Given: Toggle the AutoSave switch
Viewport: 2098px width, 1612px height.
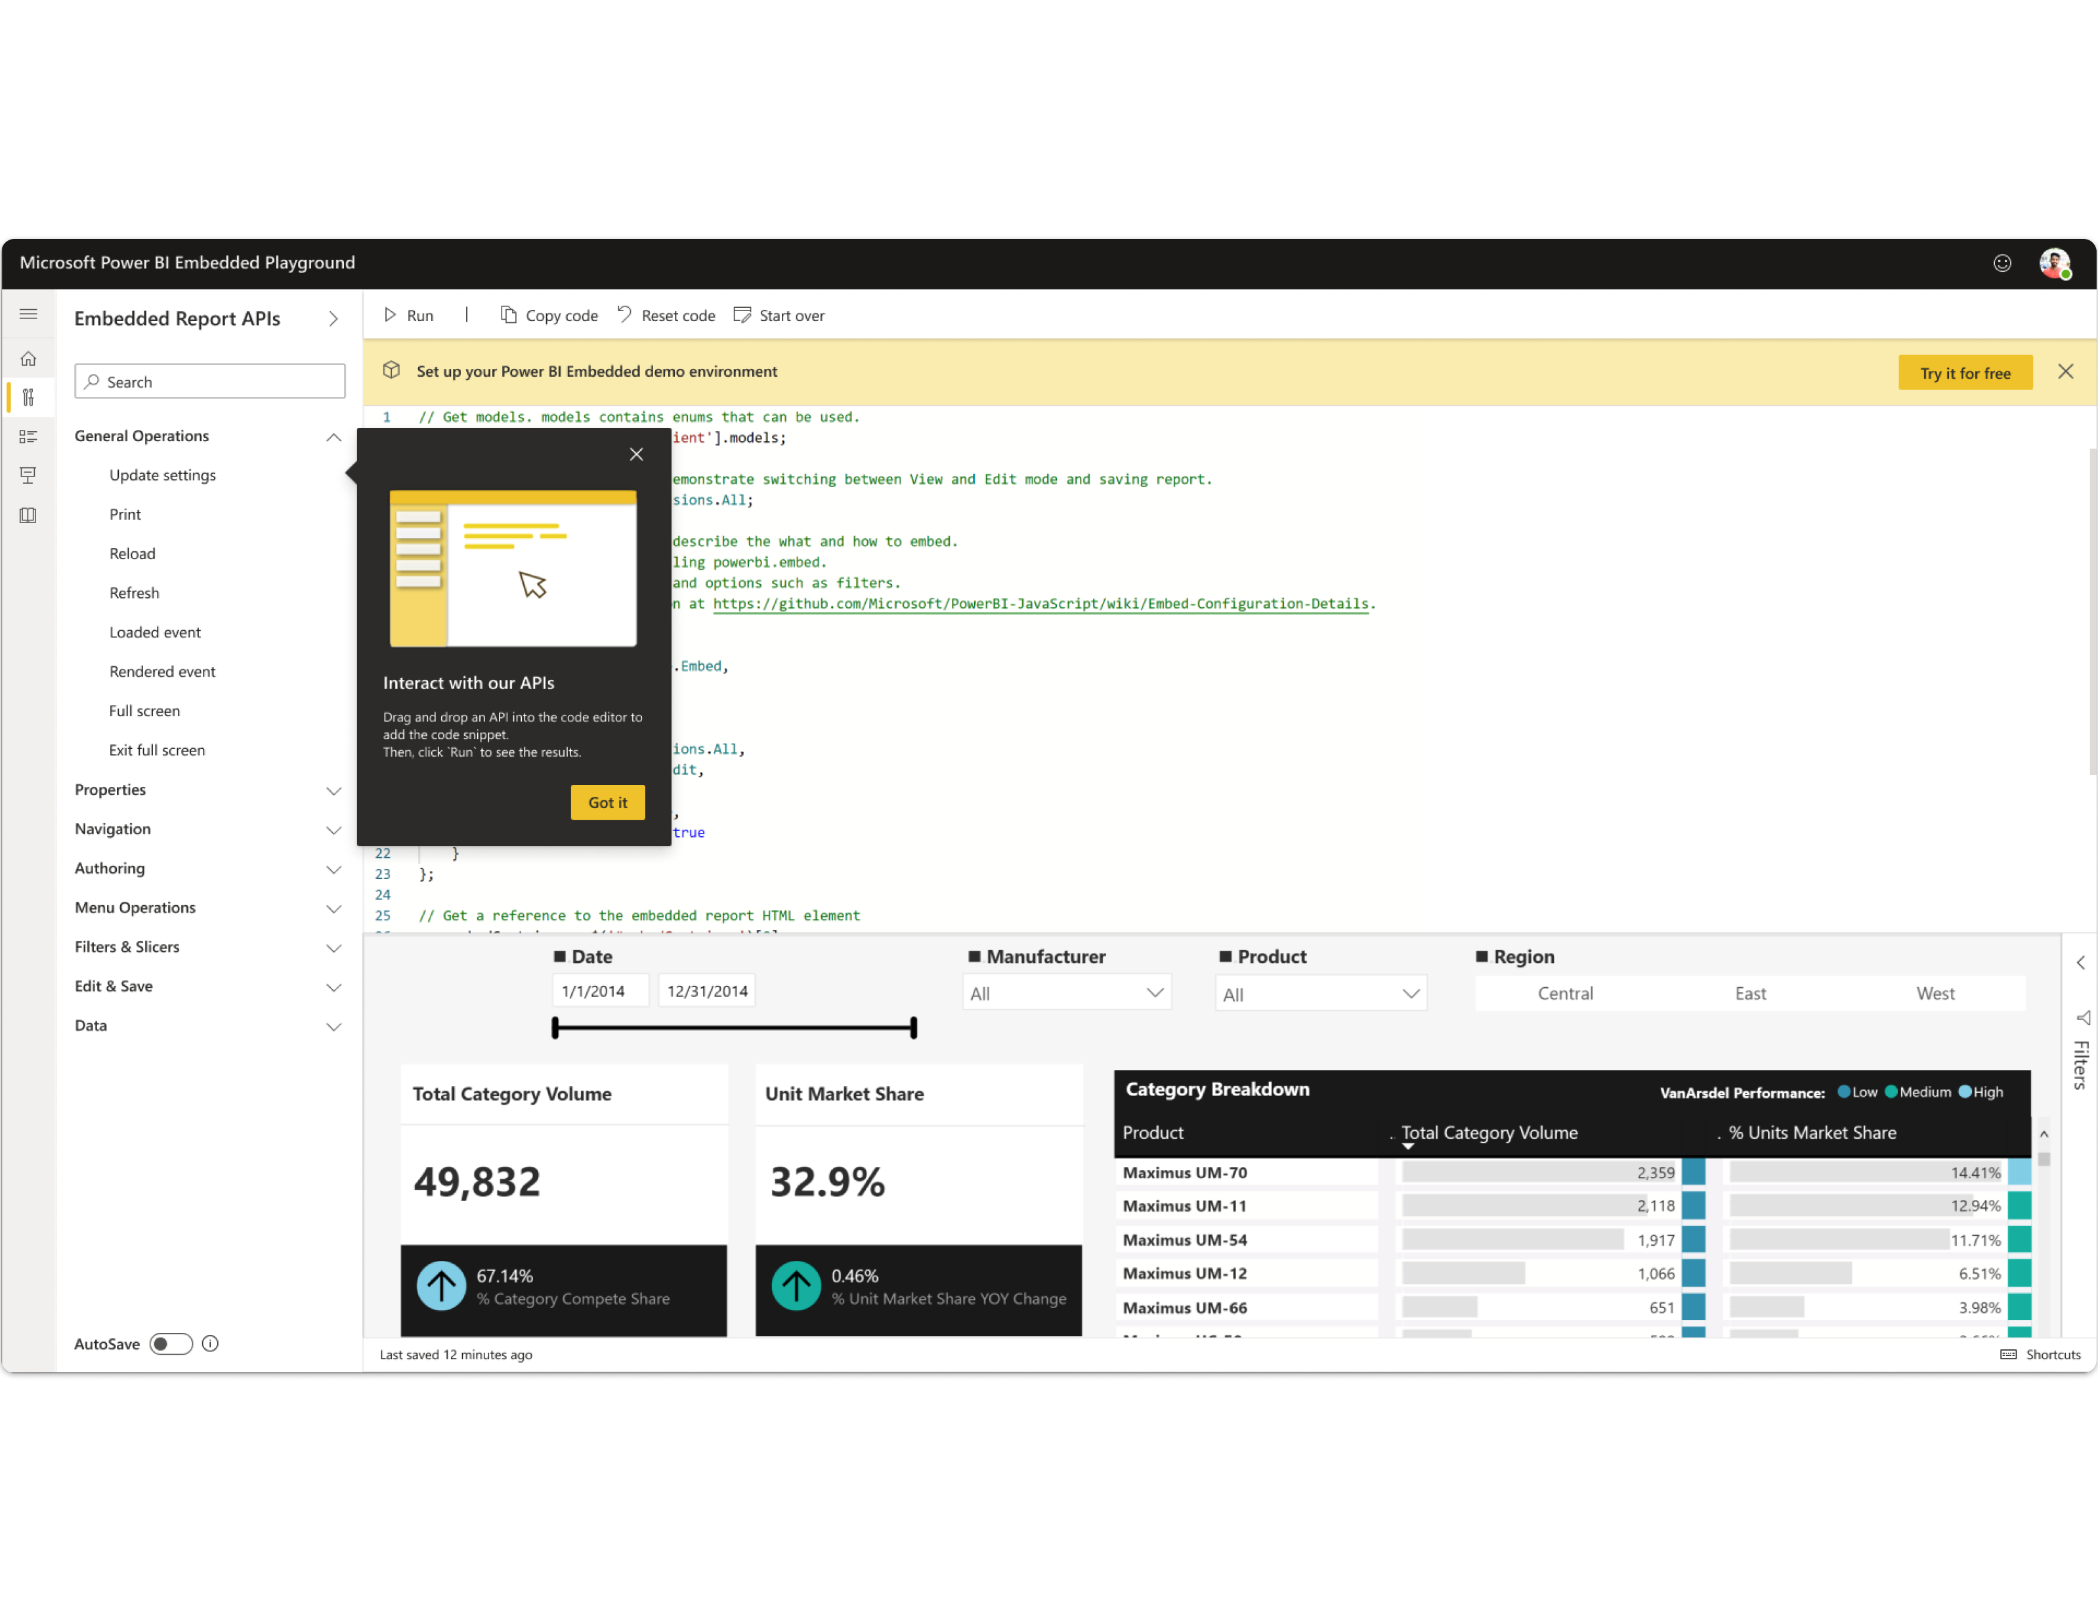Looking at the screenshot, I should click(x=171, y=1344).
